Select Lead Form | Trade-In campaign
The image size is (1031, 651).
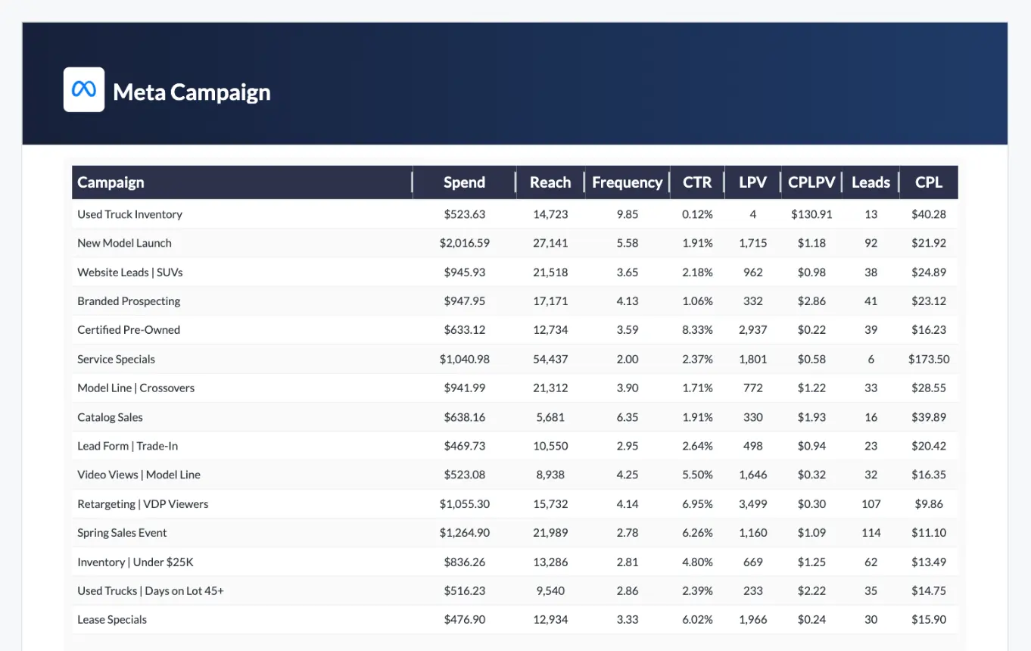[127, 446]
